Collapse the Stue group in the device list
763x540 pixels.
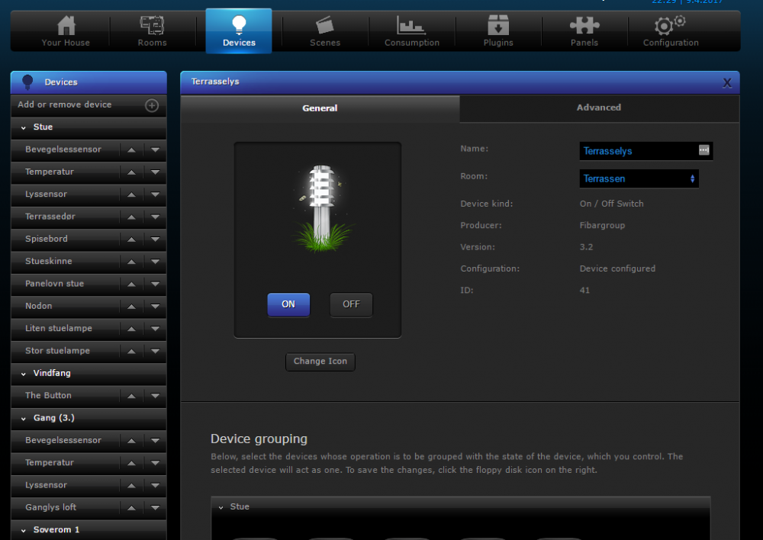click(24, 127)
